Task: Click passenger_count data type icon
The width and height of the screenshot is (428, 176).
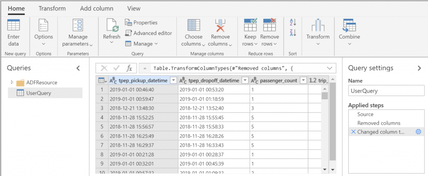Action: [x=255, y=80]
